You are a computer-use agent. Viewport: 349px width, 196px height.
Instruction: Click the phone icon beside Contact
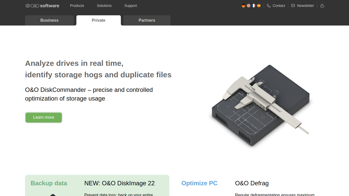point(269,6)
